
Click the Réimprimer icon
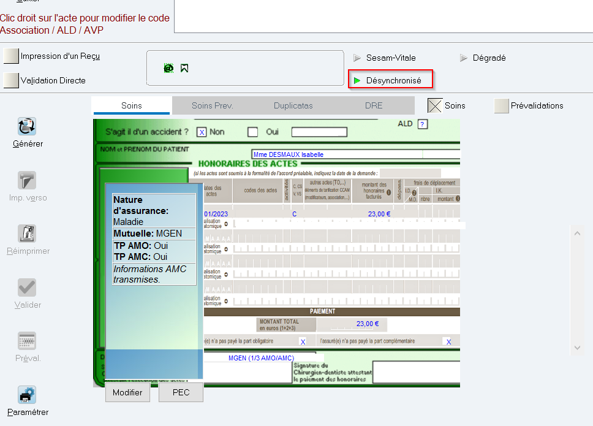tap(27, 234)
